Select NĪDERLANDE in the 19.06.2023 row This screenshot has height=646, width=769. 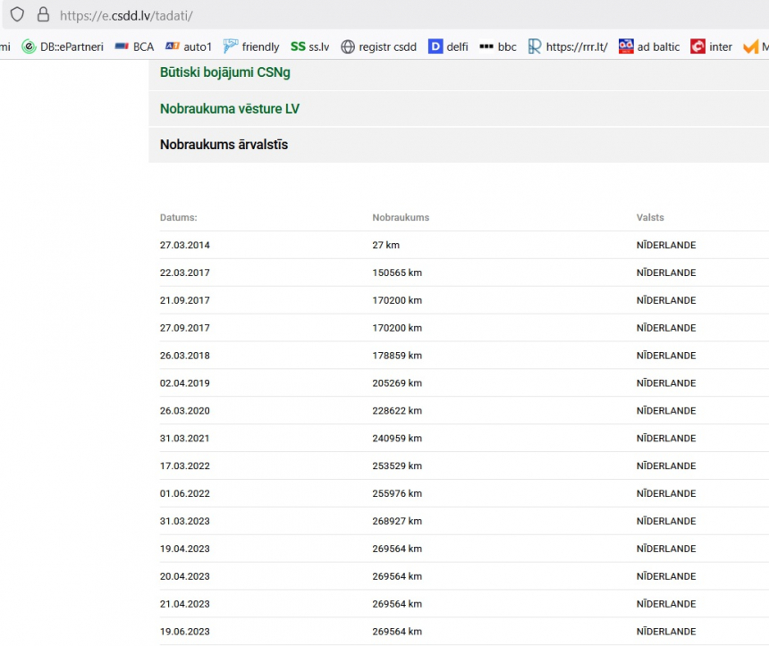(x=666, y=632)
